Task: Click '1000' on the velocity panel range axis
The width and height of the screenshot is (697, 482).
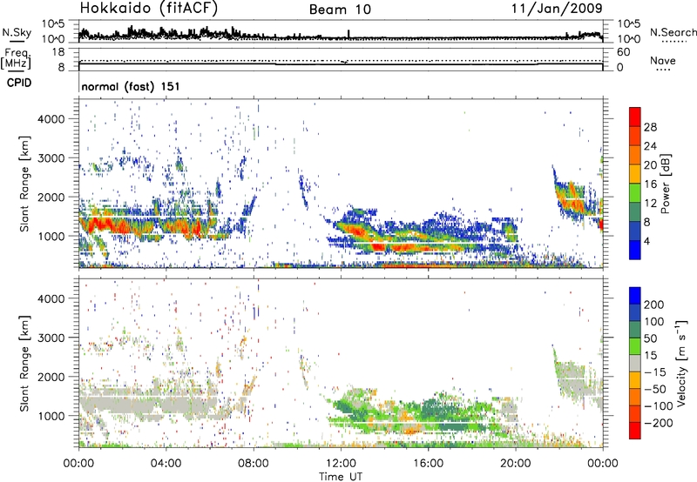Action: (x=51, y=416)
